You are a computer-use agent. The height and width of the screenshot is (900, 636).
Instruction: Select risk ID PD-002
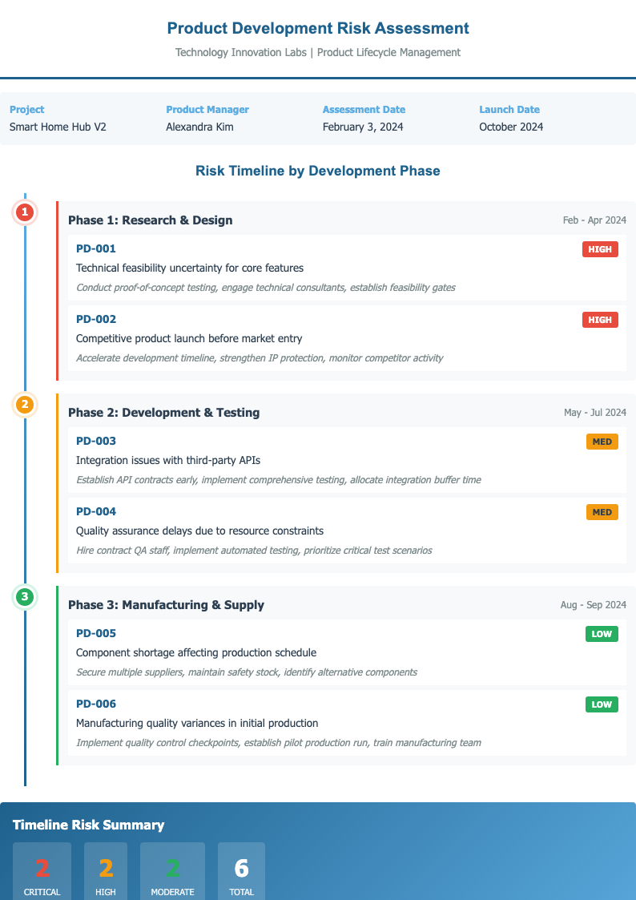96,319
